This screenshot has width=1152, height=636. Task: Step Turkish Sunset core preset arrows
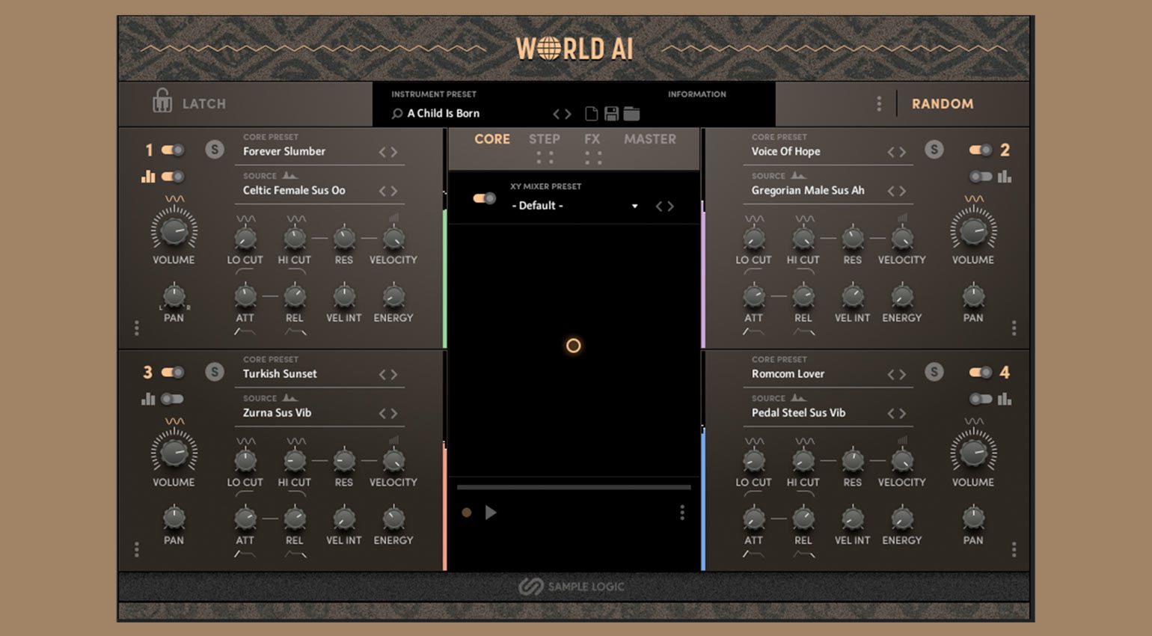coord(387,374)
